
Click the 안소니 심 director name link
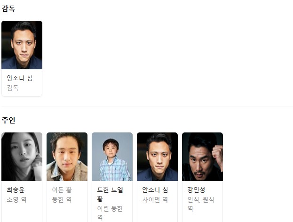(20, 78)
